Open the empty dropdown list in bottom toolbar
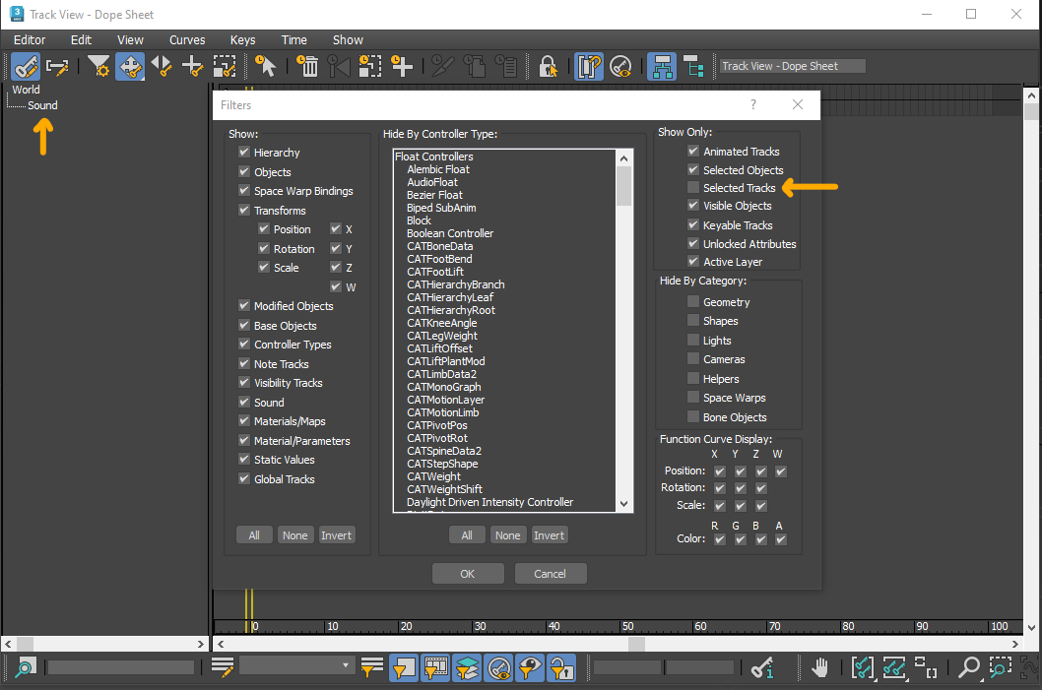Screen dimensions: 1042x690 point(295,665)
